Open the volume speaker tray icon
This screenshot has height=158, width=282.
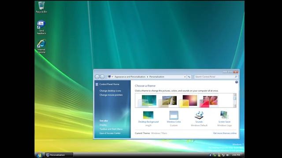click(x=228, y=155)
